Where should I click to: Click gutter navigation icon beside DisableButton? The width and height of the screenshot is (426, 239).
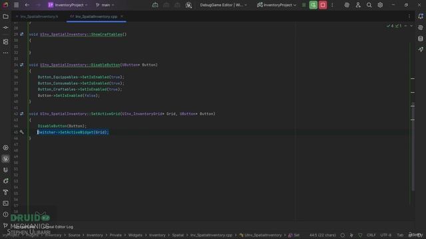click(x=22, y=65)
